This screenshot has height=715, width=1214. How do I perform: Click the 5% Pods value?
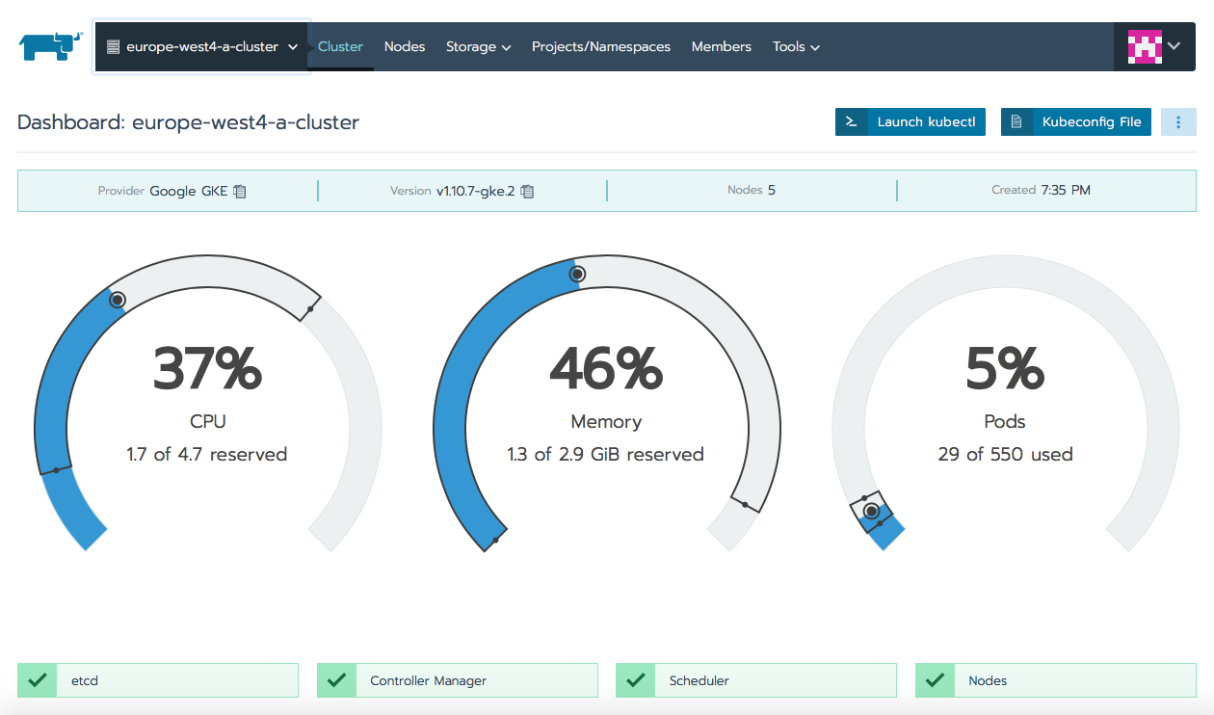click(x=1005, y=368)
